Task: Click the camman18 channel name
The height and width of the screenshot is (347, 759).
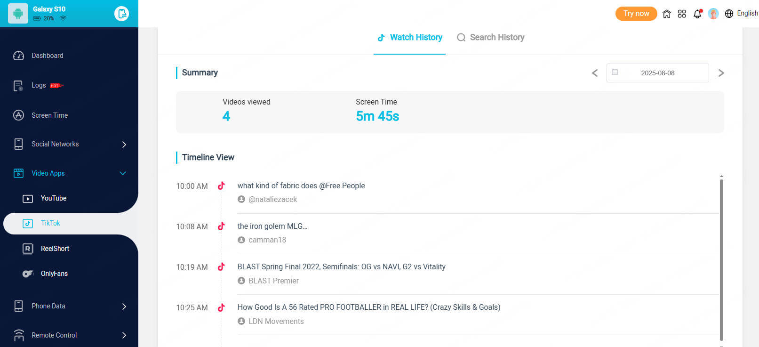Action: tap(267, 240)
